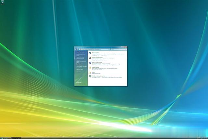Click the Folder Options folder icon
Viewport: 208px width, 139px height.
click(90, 68)
